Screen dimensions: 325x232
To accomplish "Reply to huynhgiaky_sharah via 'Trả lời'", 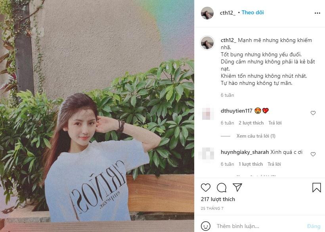I will [274, 164].
